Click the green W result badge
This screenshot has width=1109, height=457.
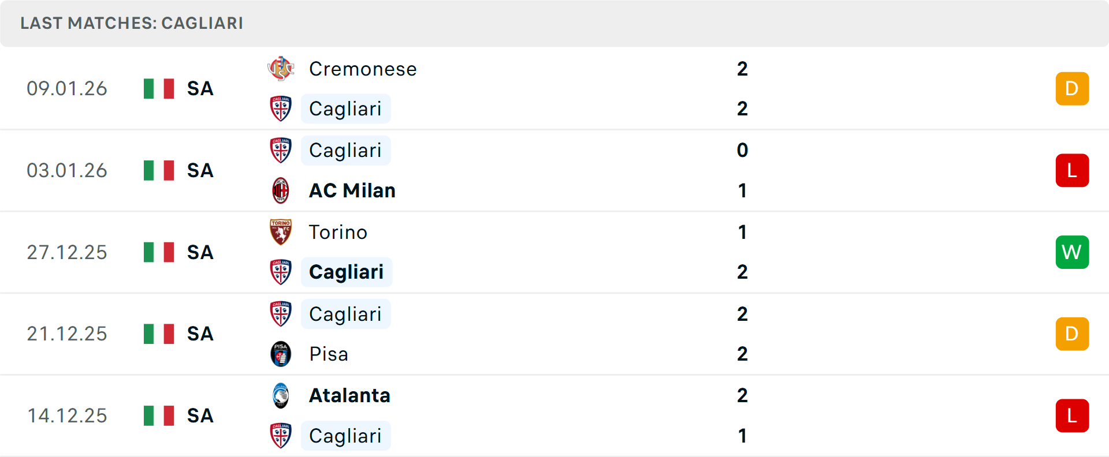click(x=1072, y=252)
